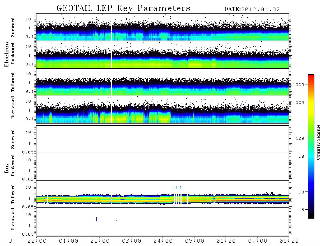The width and height of the screenshot is (320, 246).
Task: Click the 50 colorbar tick label
Action: coord(301,156)
